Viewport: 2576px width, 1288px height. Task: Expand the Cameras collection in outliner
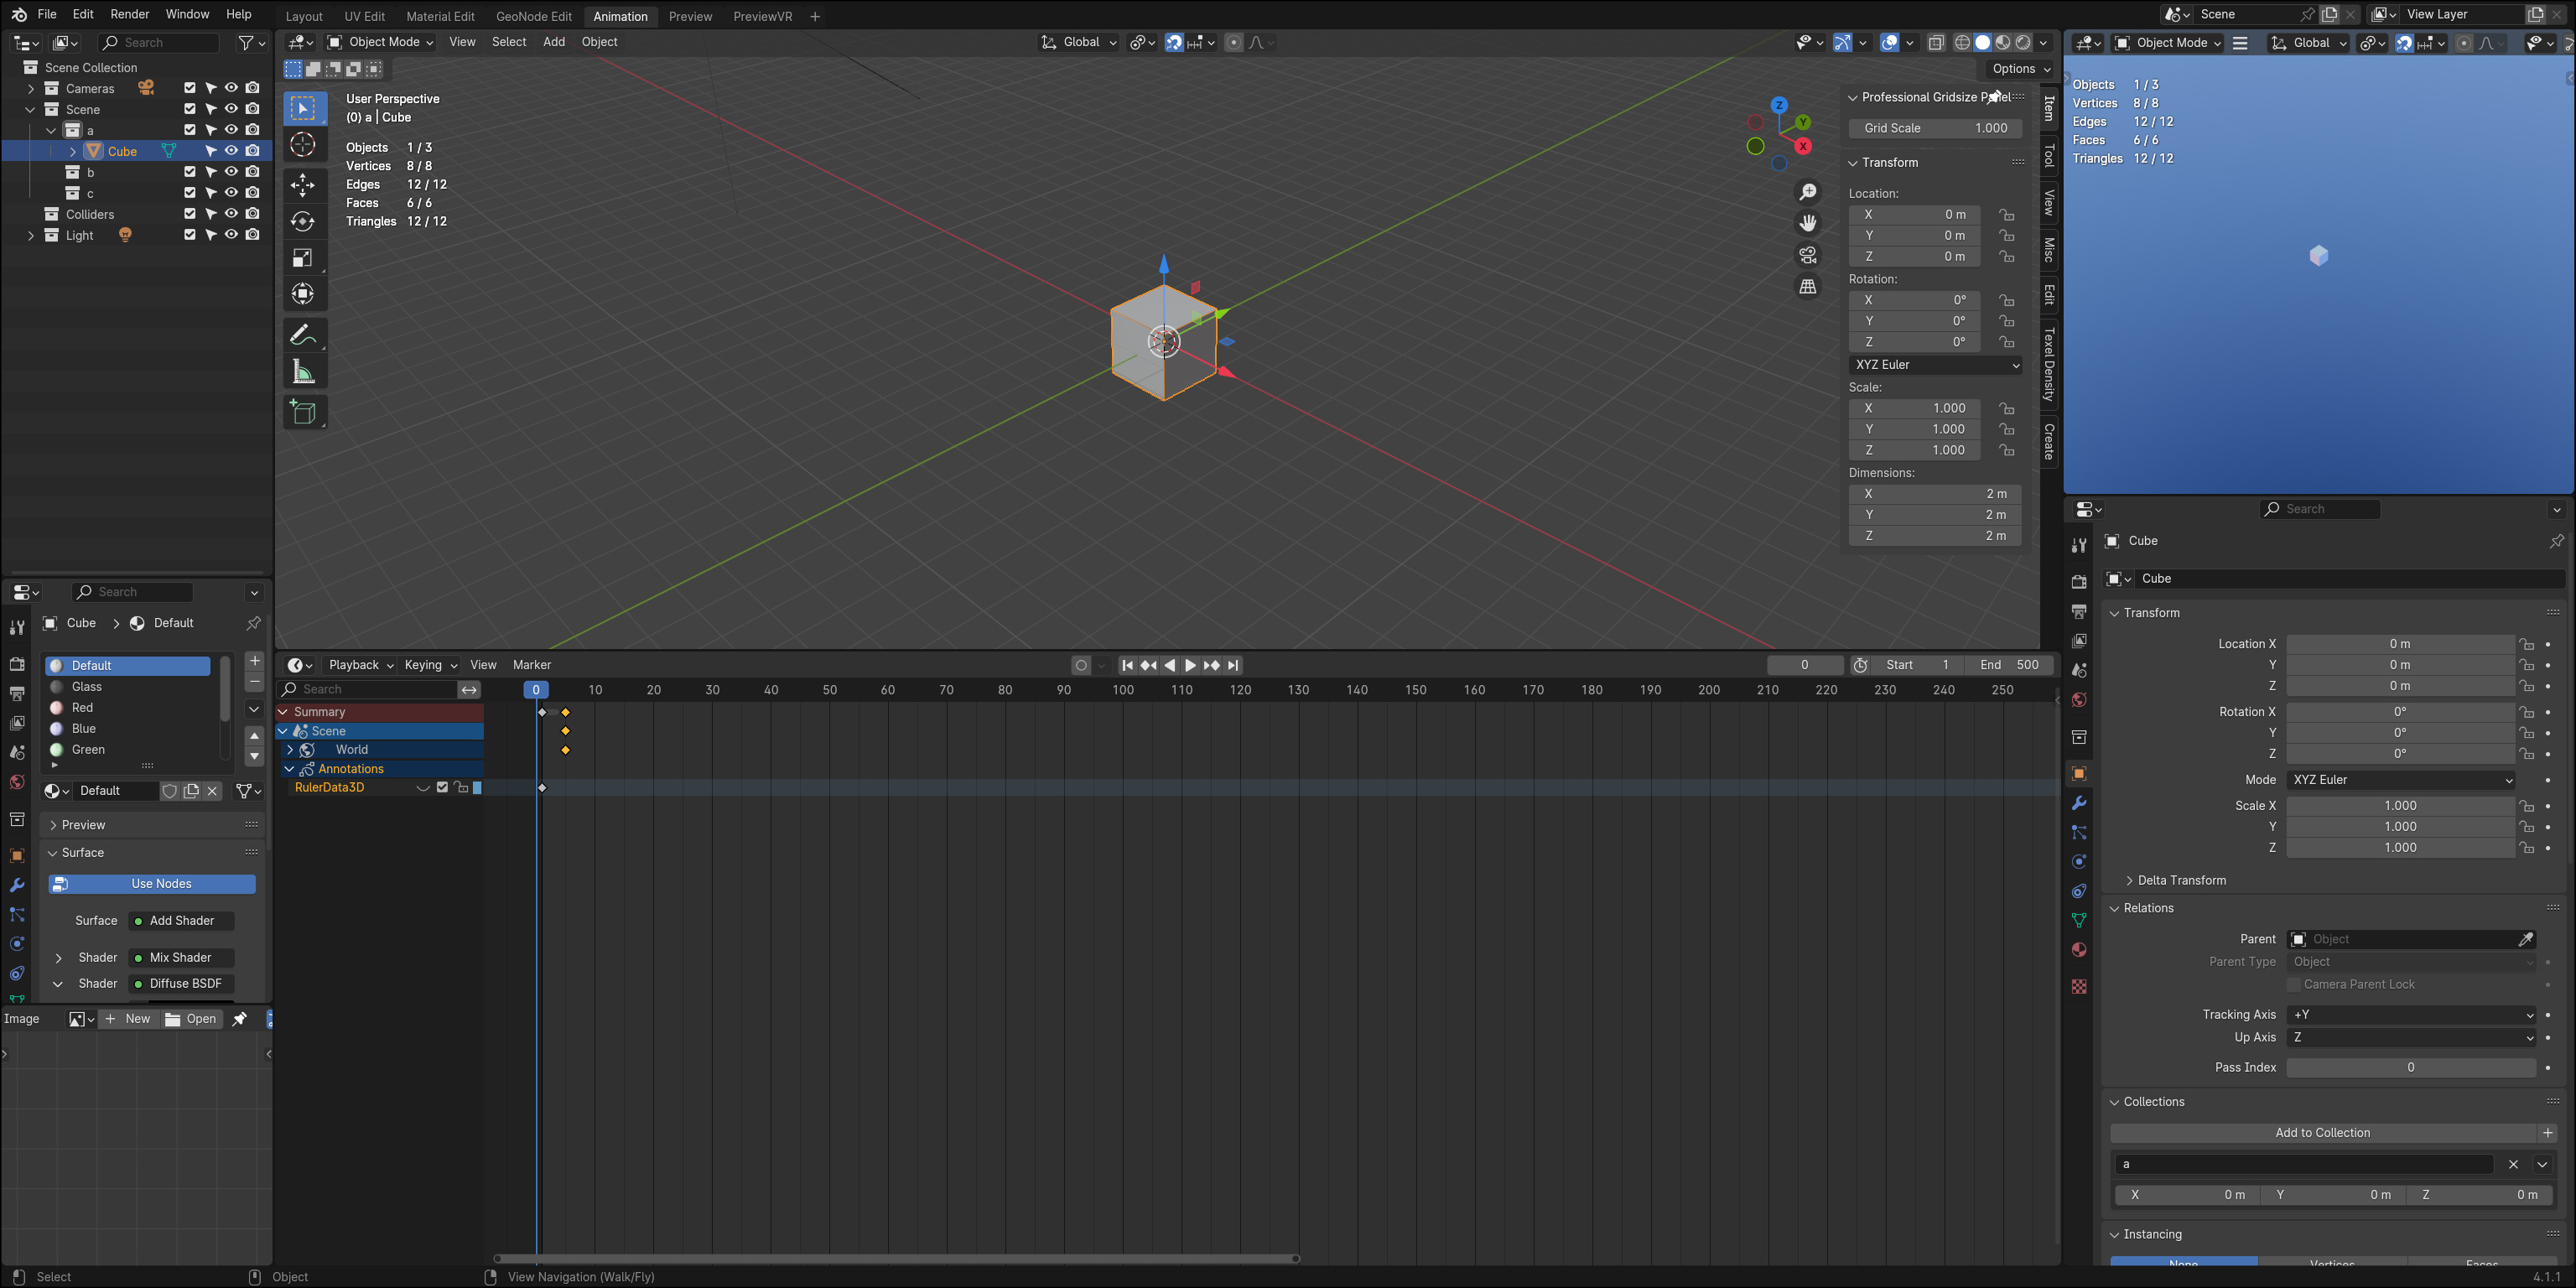(30, 88)
